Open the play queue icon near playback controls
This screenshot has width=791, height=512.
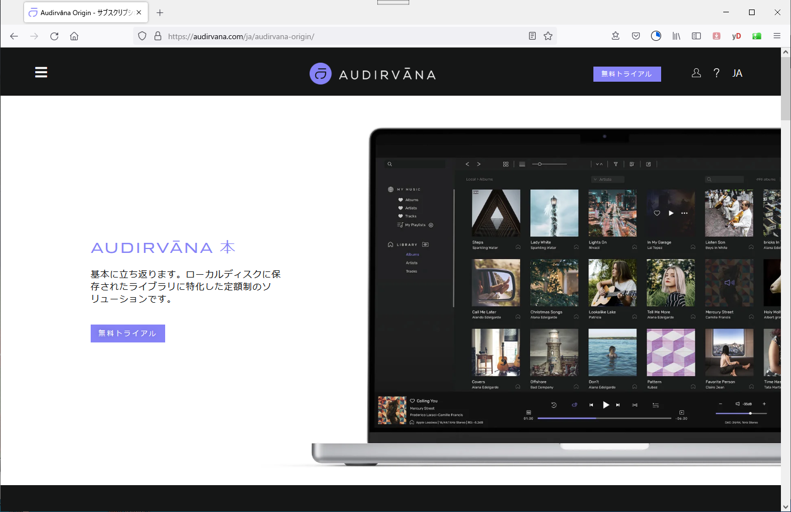click(x=656, y=405)
